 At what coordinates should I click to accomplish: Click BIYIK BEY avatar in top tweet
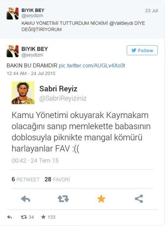pos(13,13)
